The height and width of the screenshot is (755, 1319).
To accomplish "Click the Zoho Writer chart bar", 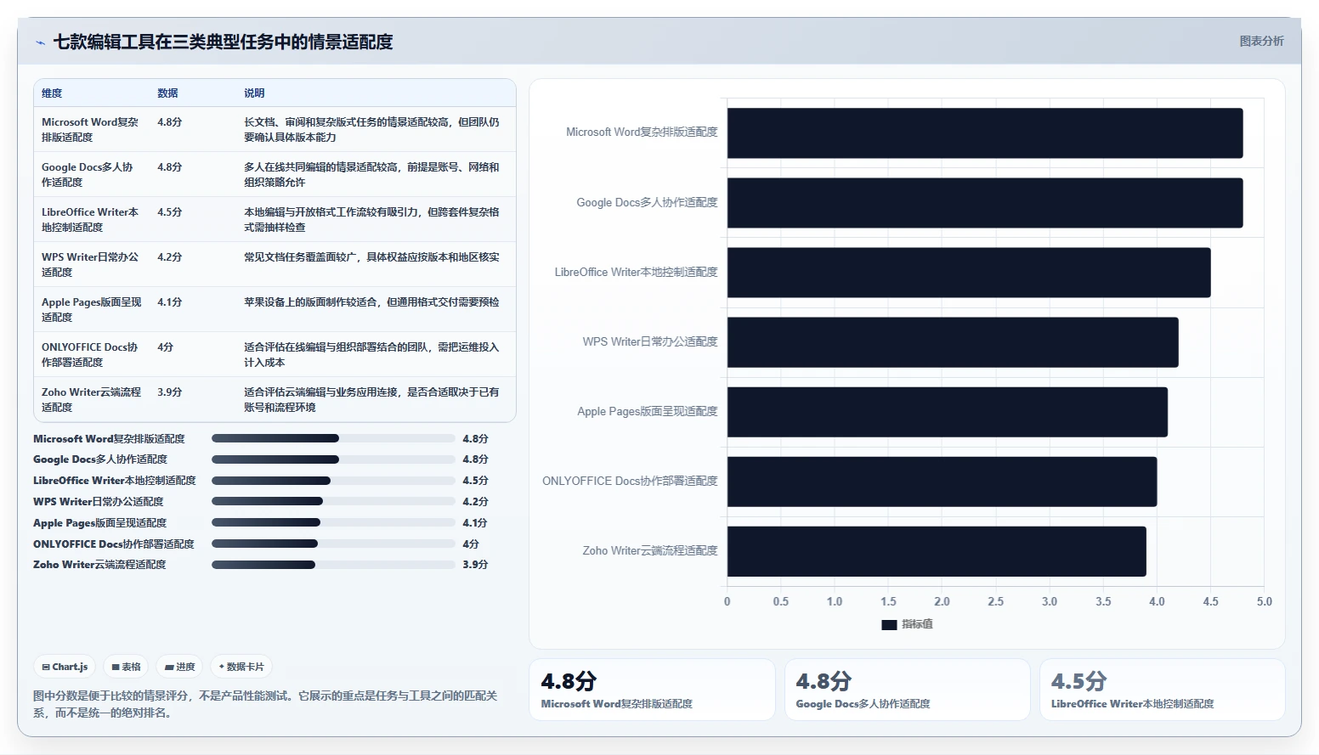I will pyautogui.click(x=937, y=550).
